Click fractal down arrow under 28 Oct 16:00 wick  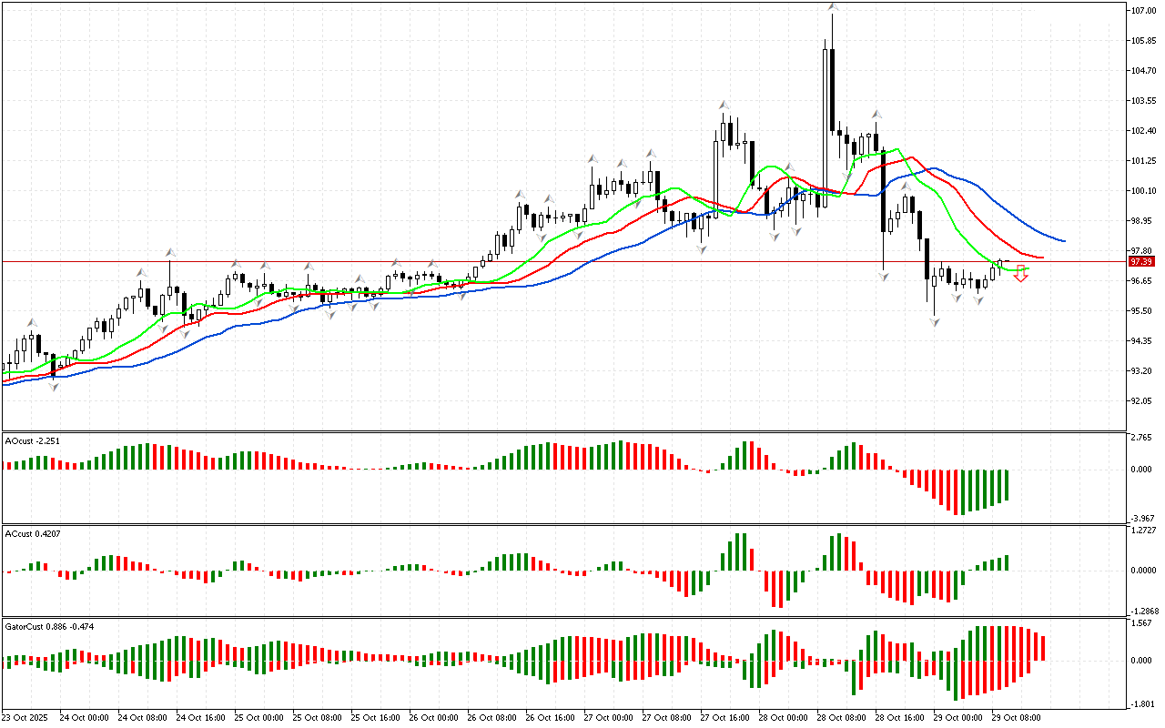[x=884, y=276]
